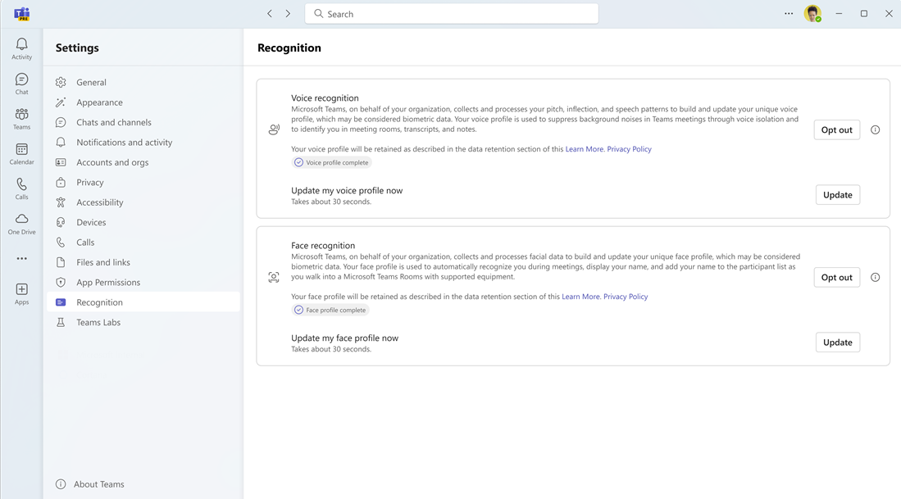Open Settings and more ellipsis menu
Image resolution: width=901 pixels, height=499 pixels.
(x=789, y=14)
